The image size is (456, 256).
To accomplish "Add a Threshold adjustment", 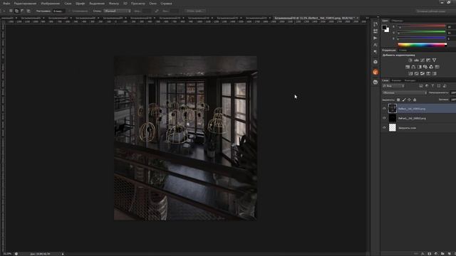I will click(x=423, y=73).
